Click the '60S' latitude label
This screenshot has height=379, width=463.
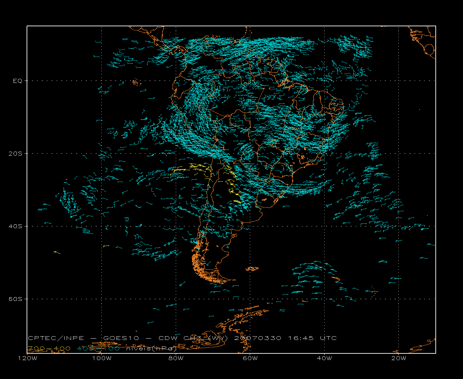15,299
